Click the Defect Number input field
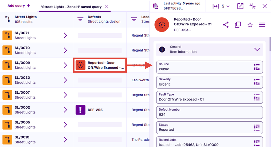The width and height of the screenshot is (271, 147). [x=209, y=112]
